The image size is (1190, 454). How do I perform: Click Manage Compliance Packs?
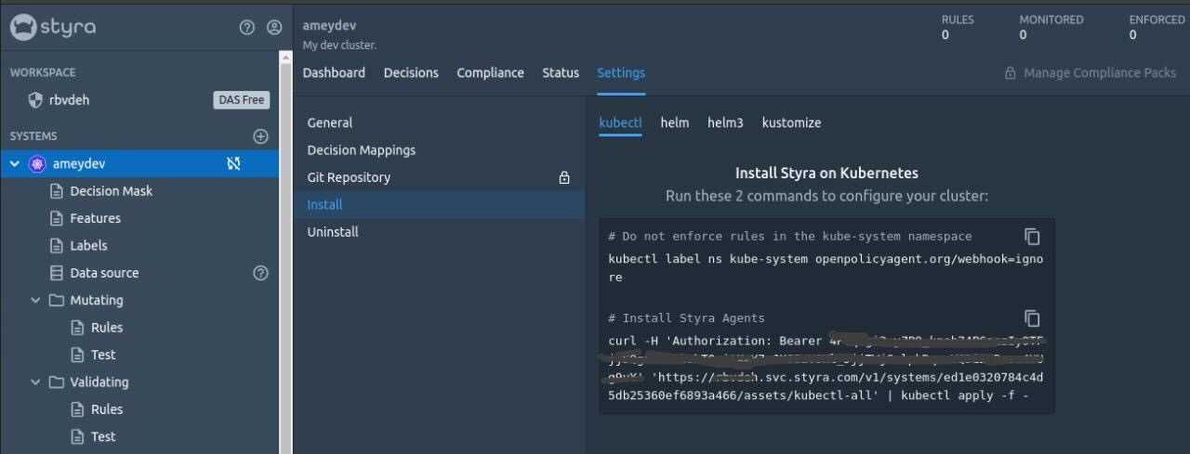click(1090, 72)
